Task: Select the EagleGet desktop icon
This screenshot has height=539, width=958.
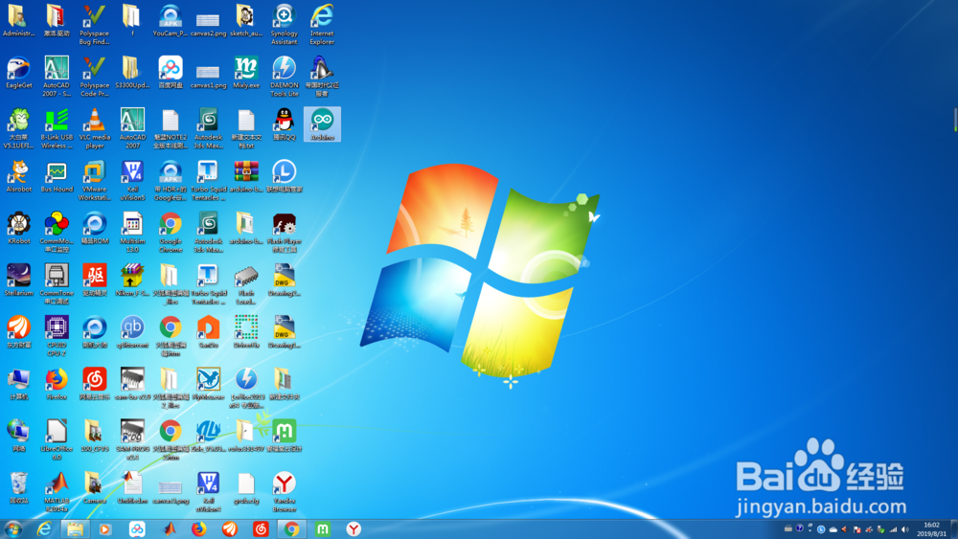Action: tap(18, 73)
